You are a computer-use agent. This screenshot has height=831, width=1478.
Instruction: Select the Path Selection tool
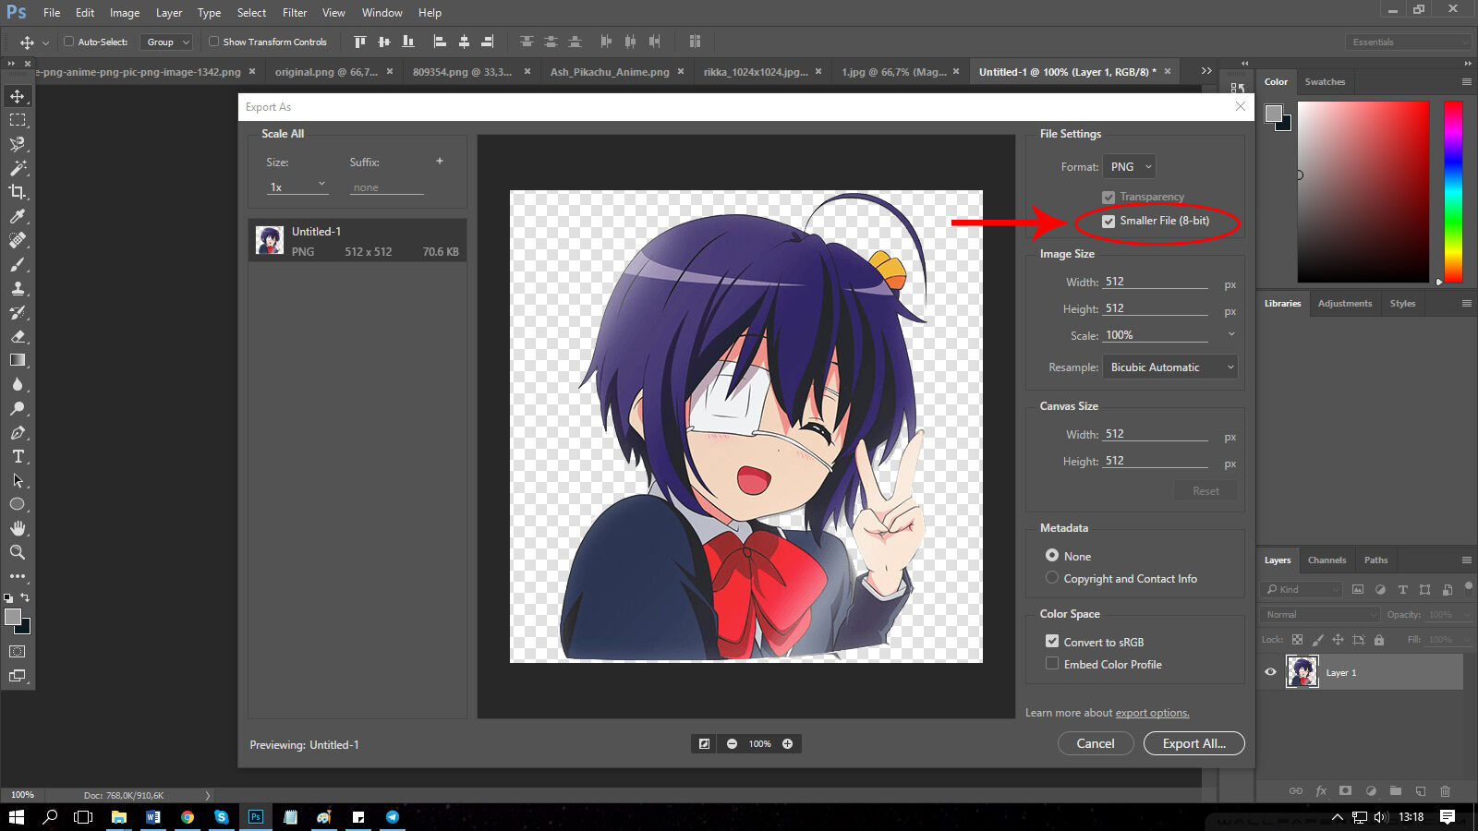(x=18, y=480)
